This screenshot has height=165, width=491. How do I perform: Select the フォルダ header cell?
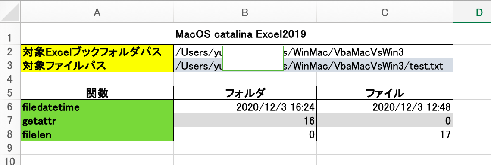point(245,93)
